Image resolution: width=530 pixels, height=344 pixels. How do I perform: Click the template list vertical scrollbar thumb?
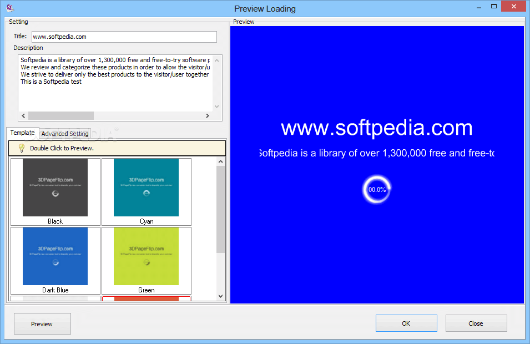221,209
